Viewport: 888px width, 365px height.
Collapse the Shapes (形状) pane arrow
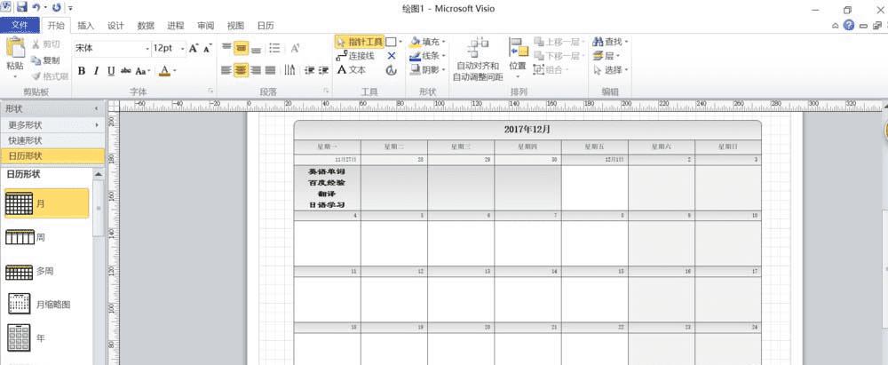(x=96, y=108)
